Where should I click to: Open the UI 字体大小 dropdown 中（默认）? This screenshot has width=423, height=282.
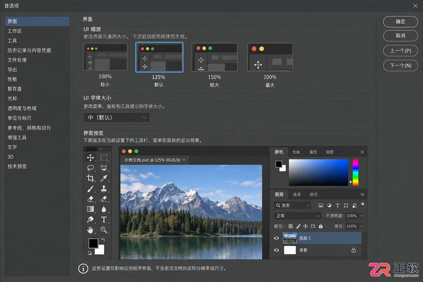[117, 117]
